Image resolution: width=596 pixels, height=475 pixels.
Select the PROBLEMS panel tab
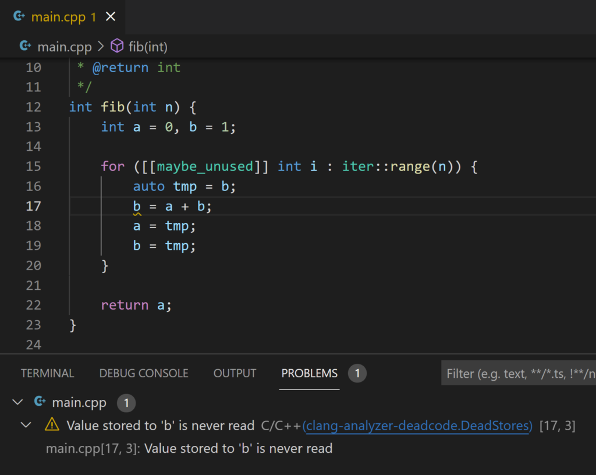tap(309, 373)
